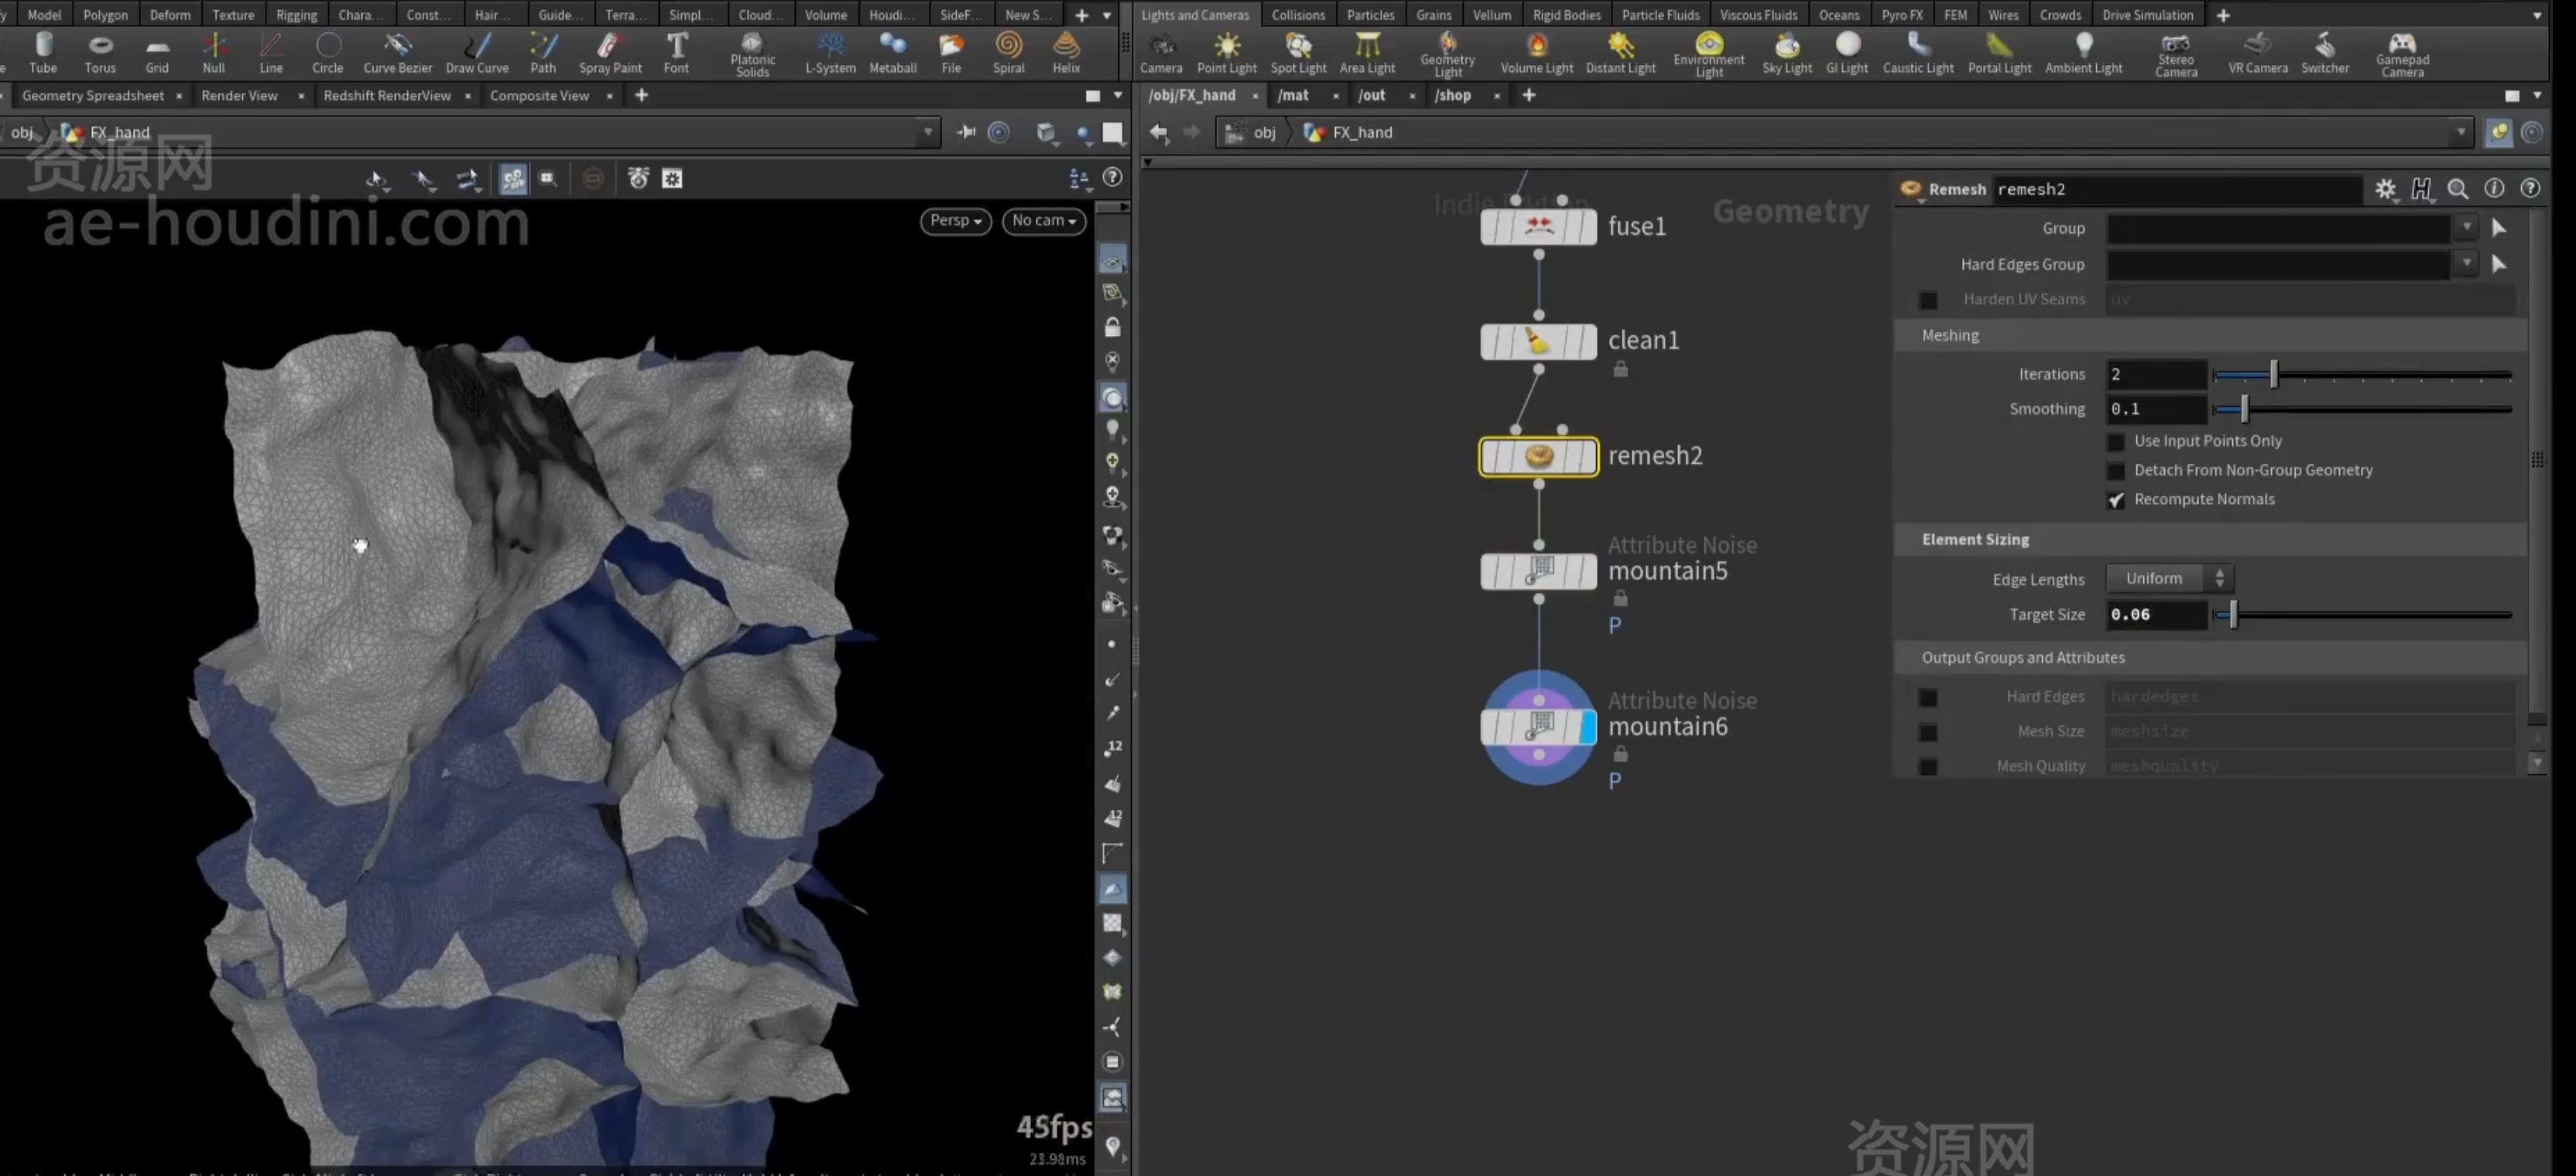Toggle Recompute Normals checkbox

click(2115, 500)
